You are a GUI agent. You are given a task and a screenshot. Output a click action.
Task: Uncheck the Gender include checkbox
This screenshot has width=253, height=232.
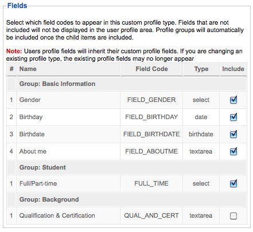[233, 100]
